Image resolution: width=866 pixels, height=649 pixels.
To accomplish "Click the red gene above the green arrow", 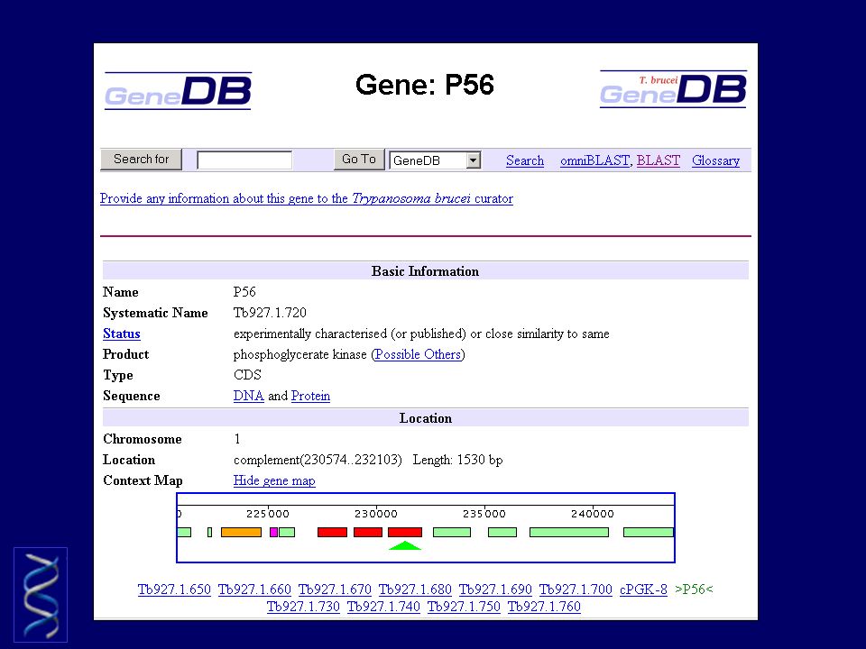I will (405, 532).
